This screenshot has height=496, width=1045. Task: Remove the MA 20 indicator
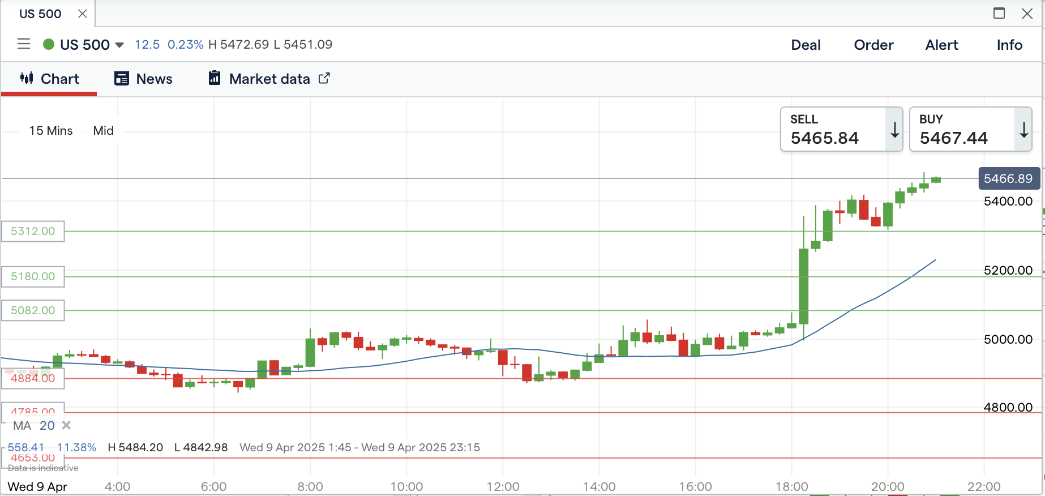coord(66,425)
